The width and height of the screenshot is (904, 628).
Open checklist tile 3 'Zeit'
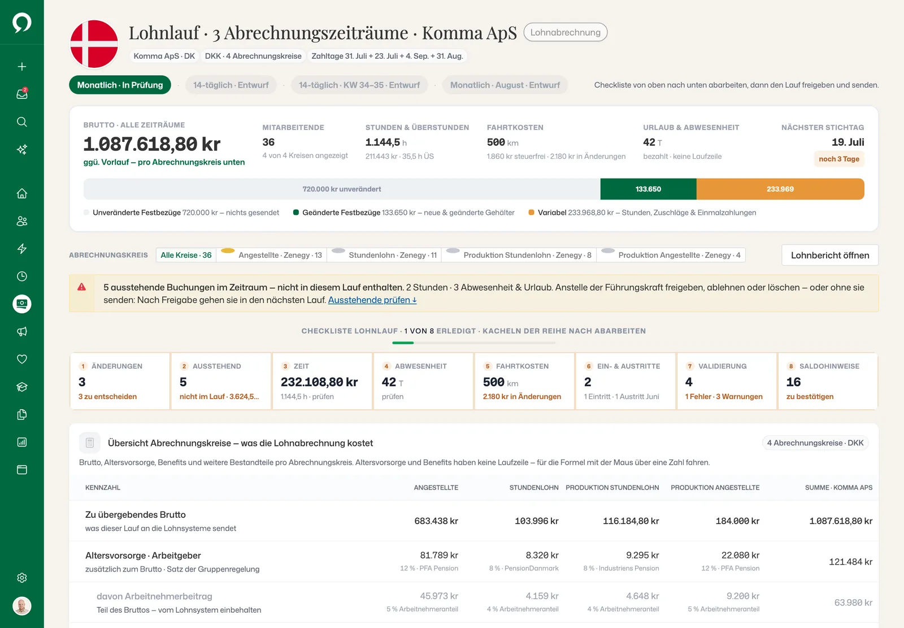(322, 381)
